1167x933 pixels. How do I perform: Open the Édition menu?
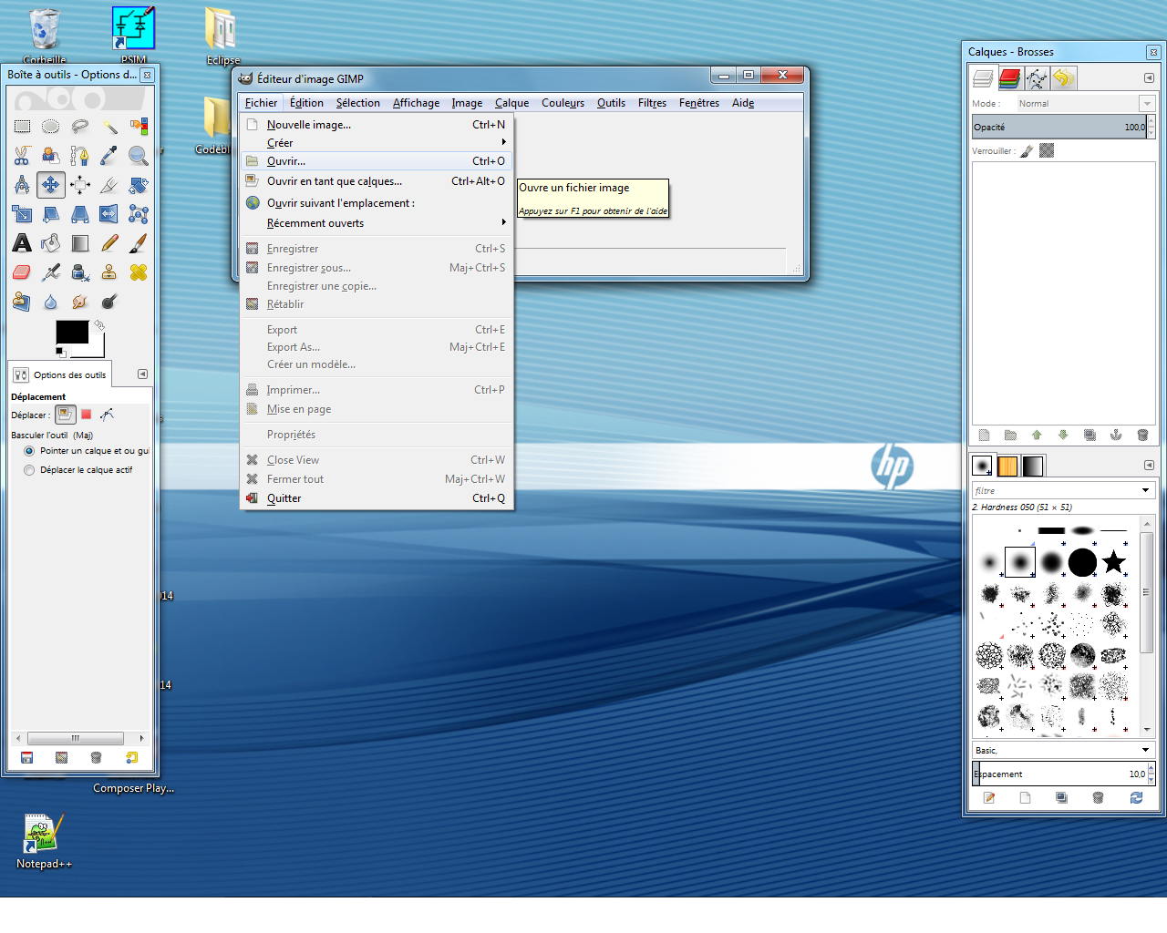point(306,103)
